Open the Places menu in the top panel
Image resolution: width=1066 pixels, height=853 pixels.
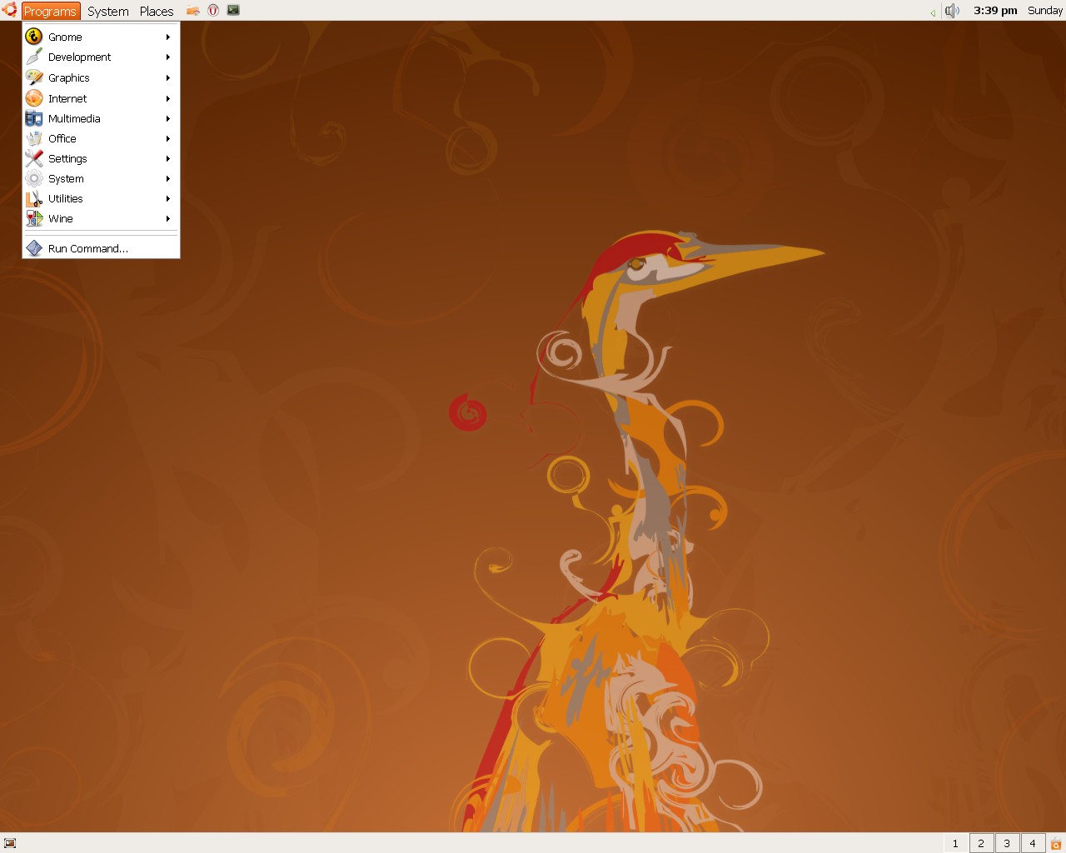(x=157, y=11)
